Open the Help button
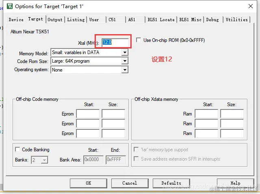The width and height of the screenshot is (260, 194). [x=235, y=183]
